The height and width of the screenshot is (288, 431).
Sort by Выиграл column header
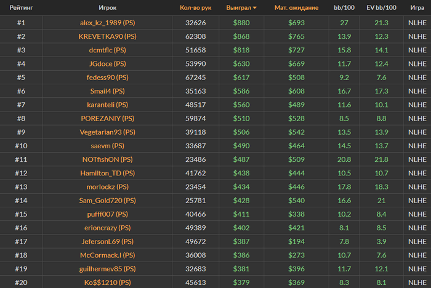click(x=239, y=8)
